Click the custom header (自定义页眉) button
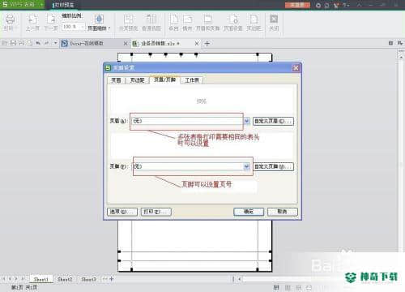Image resolution: width=405 pixels, height=292 pixels. tap(273, 121)
